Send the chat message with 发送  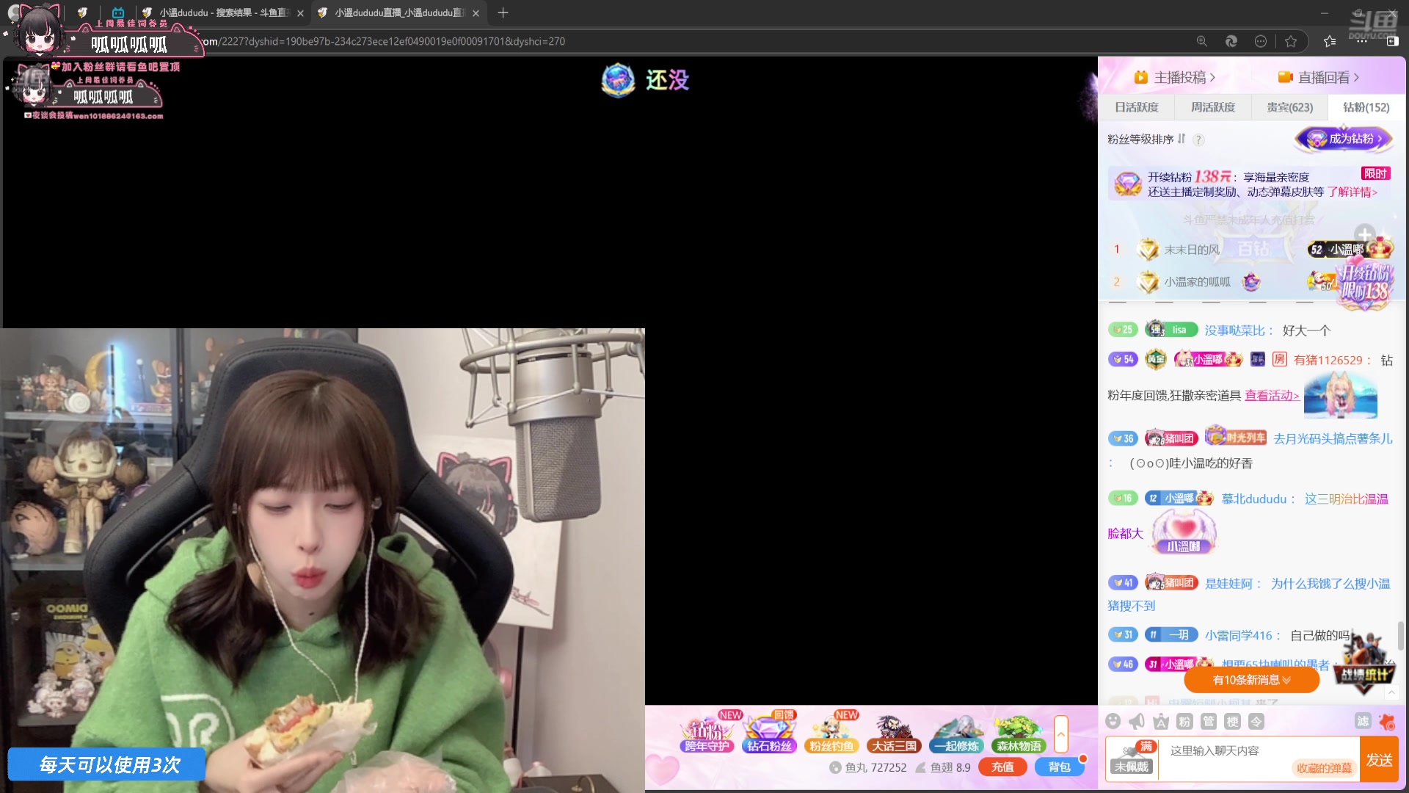coord(1379,760)
